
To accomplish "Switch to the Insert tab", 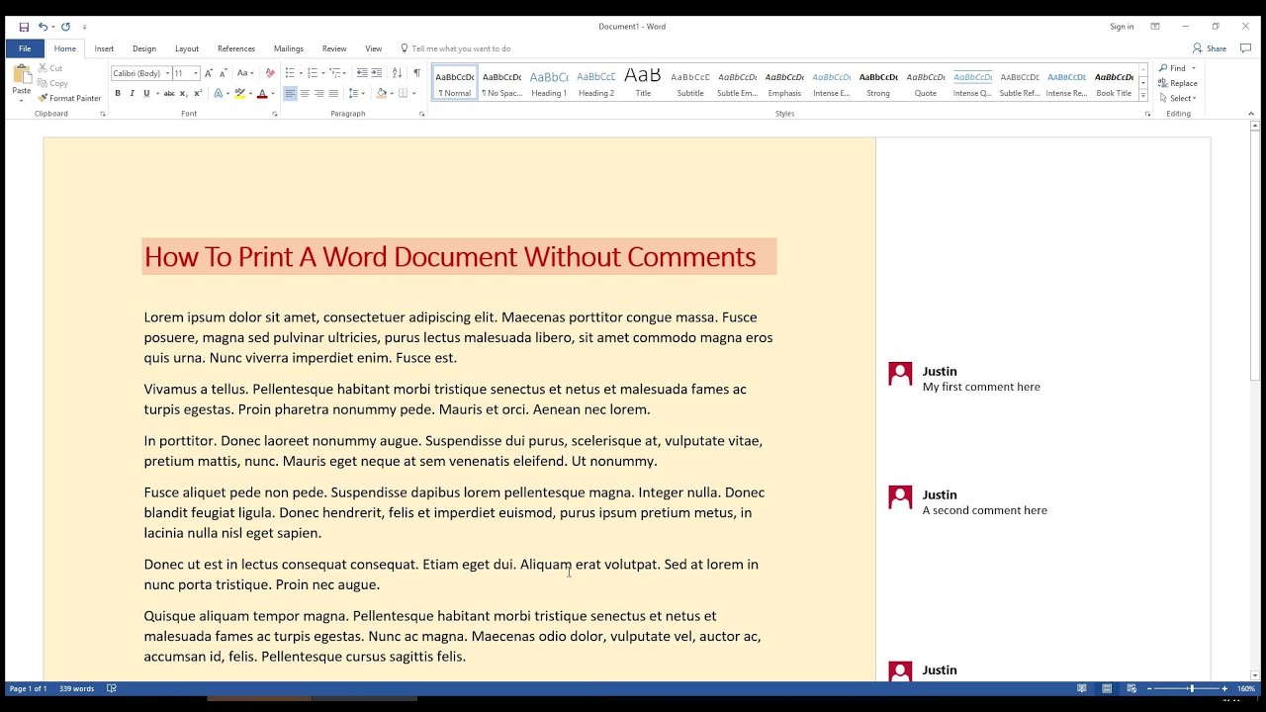I will [104, 48].
